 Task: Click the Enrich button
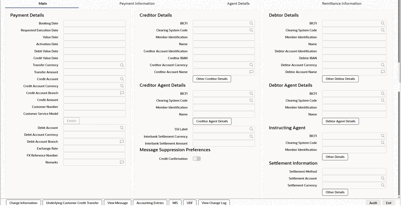(71, 121)
